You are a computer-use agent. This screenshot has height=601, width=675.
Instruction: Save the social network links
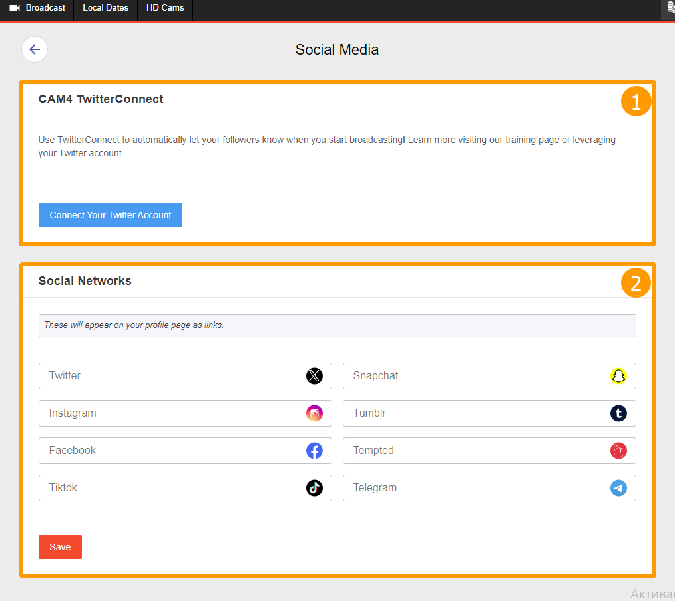pyautogui.click(x=60, y=547)
